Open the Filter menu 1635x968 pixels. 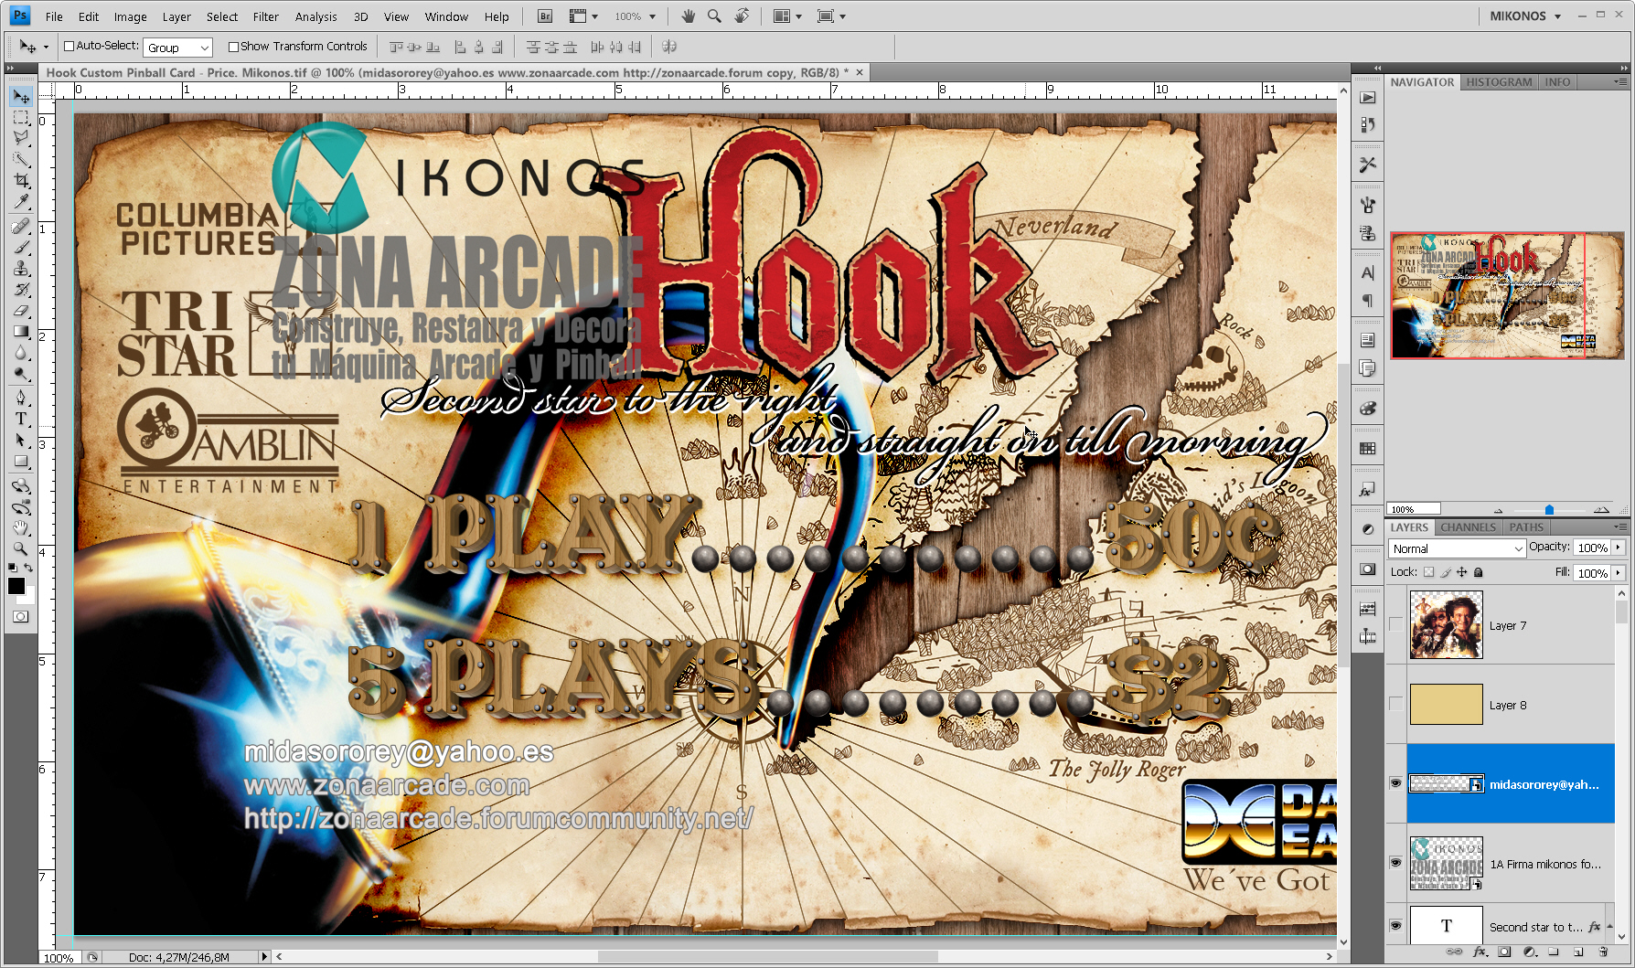(x=265, y=16)
